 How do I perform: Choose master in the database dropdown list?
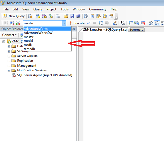coord(47,37)
